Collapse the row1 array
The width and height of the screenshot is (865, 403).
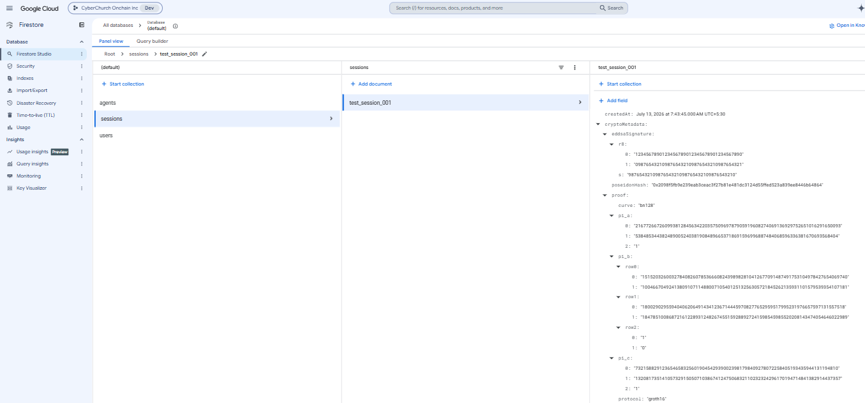pyautogui.click(x=619, y=297)
